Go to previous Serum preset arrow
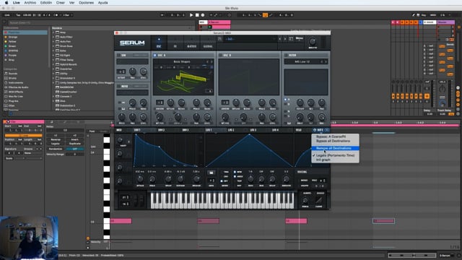The image size is (462, 260). pyautogui.click(x=280, y=39)
